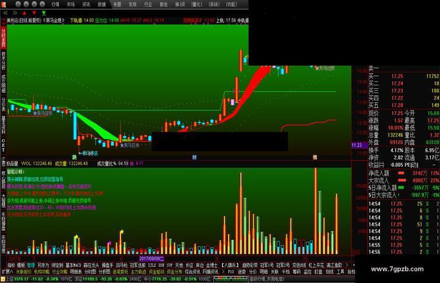Image resolution: width=440 pixels, height=283 pixels.
Task: Click the 2017/08/08 date marker on the time axis
Action: [151, 259]
